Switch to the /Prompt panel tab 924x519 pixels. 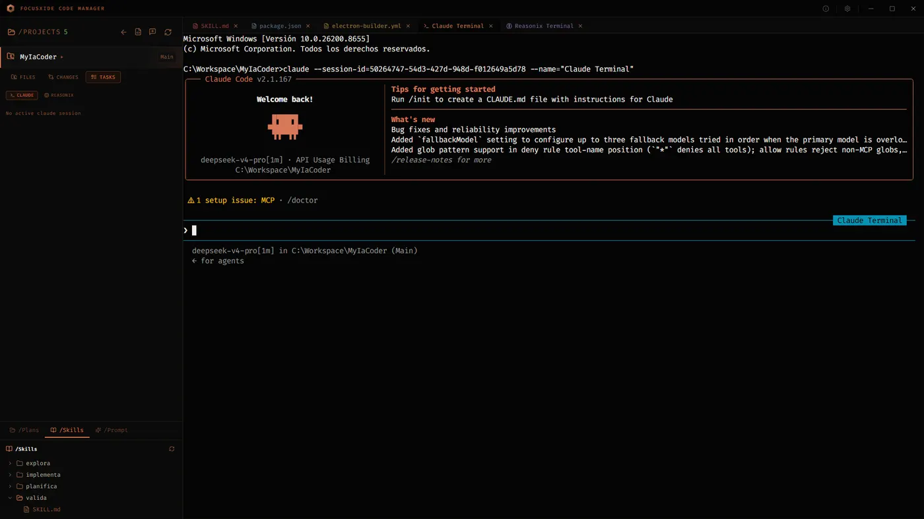pyautogui.click(x=112, y=430)
